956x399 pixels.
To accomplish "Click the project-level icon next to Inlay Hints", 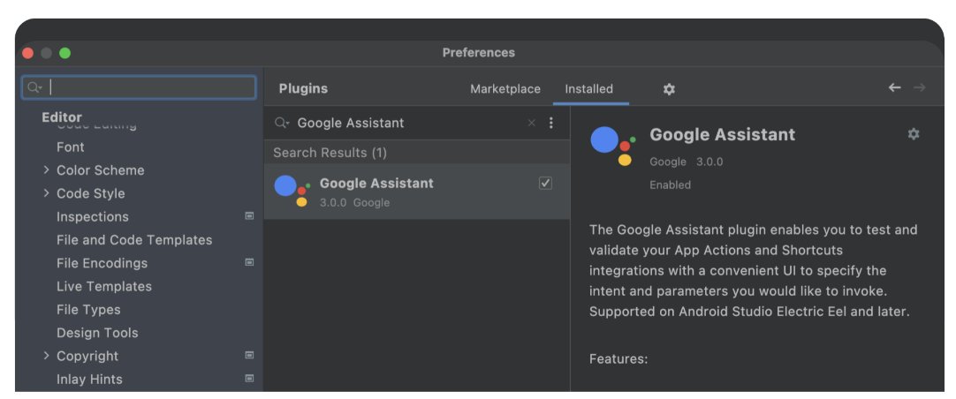I will [x=249, y=379].
